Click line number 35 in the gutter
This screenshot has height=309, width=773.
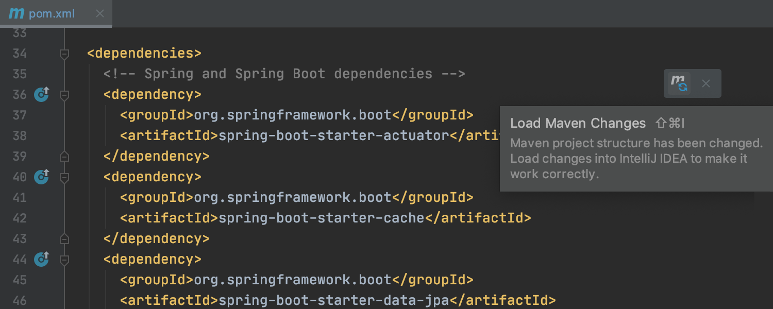[20, 74]
